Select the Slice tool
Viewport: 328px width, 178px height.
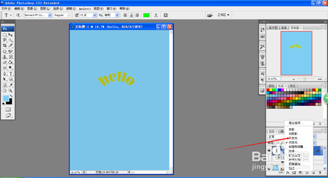coord(11,45)
